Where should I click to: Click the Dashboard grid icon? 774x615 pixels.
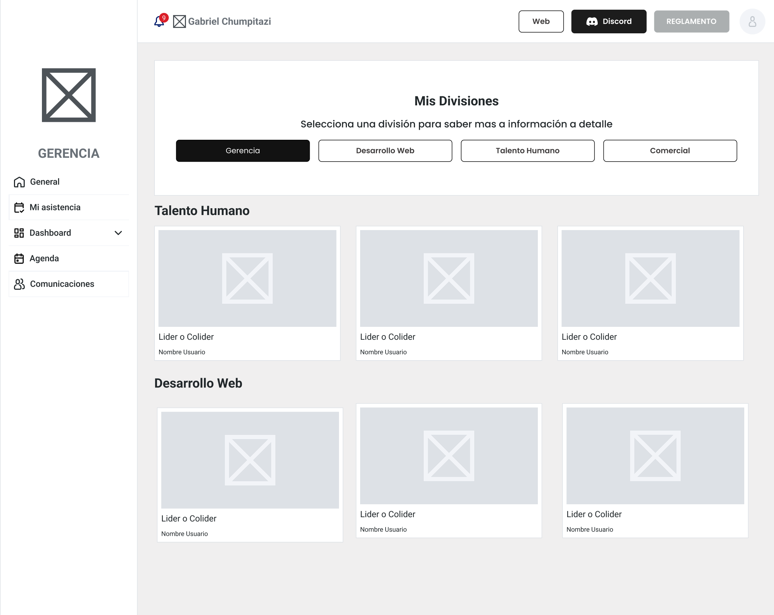tap(19, 233)
